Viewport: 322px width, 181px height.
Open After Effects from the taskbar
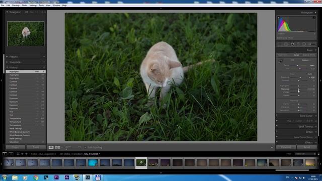click(x=67, y=177)
